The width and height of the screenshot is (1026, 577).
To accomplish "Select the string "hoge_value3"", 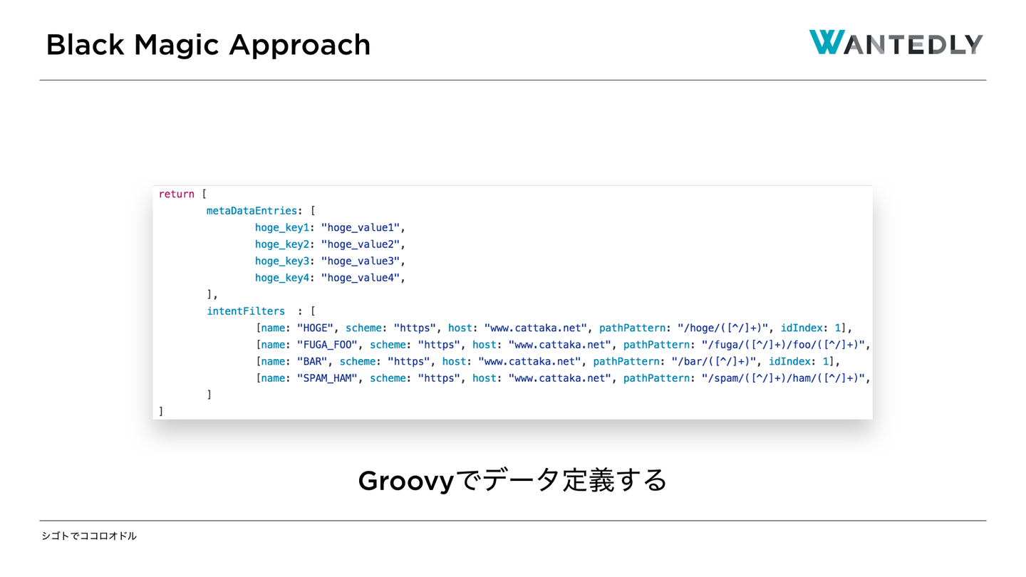I will (x=360, y=261).
